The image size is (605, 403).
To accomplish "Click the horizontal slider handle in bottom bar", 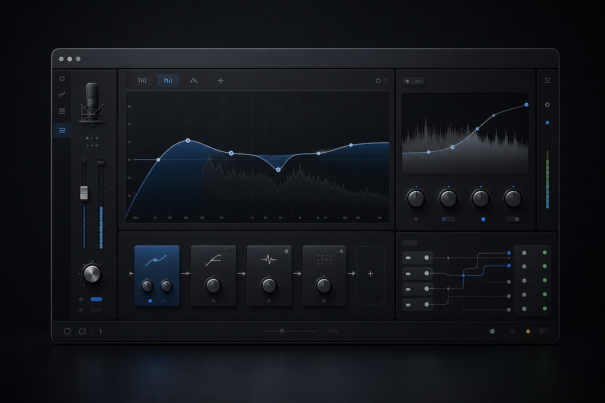I will [282, 331].
